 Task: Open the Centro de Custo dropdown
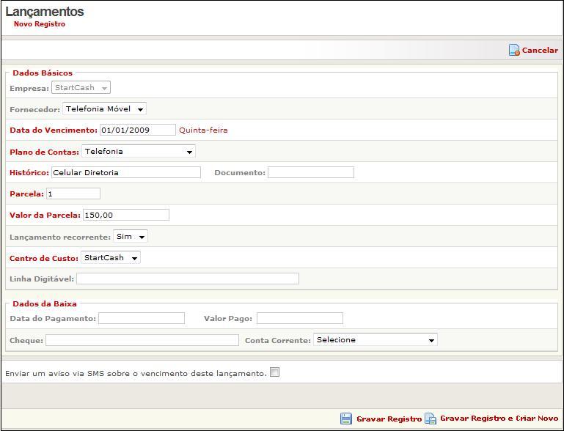110,258
